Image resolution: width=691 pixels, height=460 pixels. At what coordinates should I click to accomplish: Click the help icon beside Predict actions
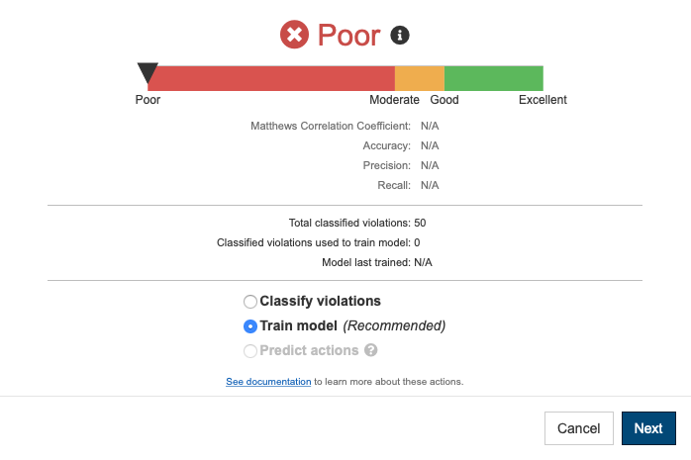point(371,350)
